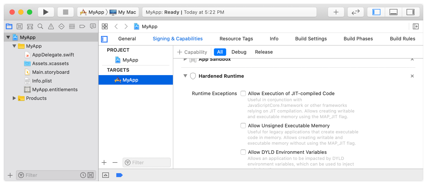Open the source control navigator icon
This screenshot has width=427, height=185.
pos(19,27)
